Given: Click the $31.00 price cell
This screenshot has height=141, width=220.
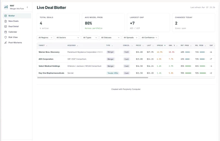Looking at the screenshot, I should (x=139, y=52).
